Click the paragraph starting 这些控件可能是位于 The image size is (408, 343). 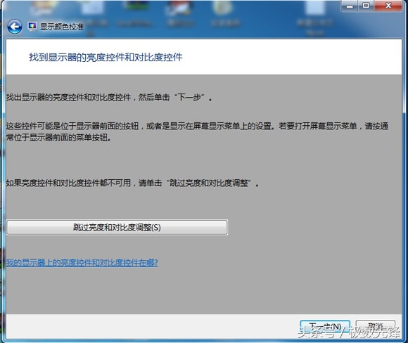click(197, 132)
